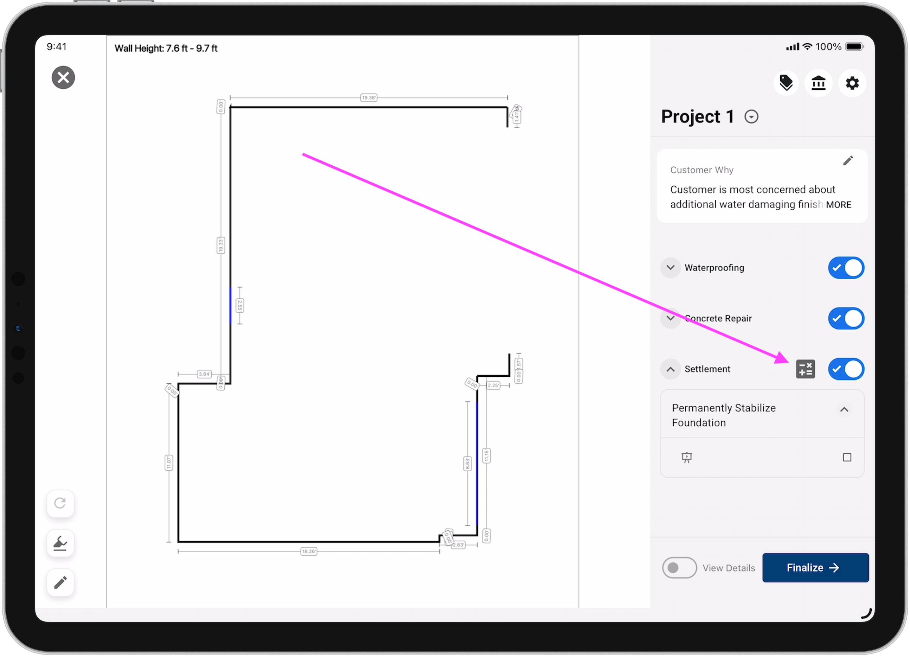Click the redo arrow icon

pos(60,503)
